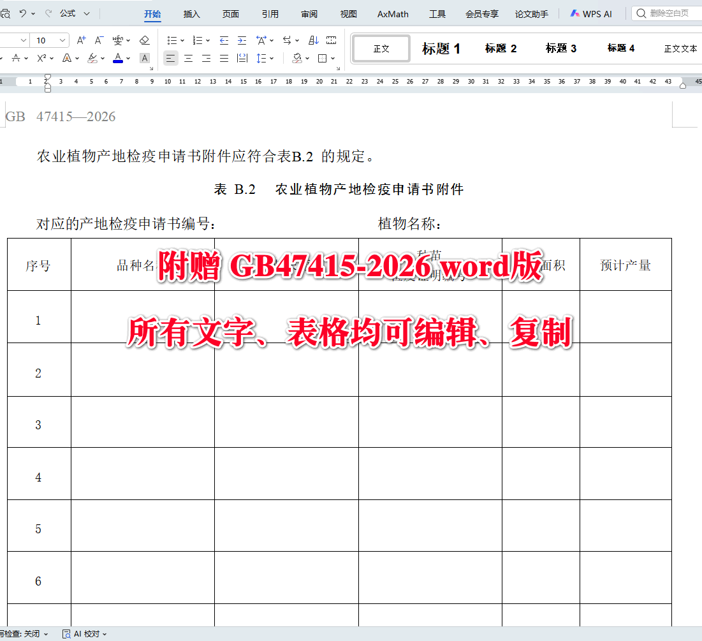Viewport: 702px width, 641px height.
Task: Open bullet list style dropdown
Action: point(182,41)
